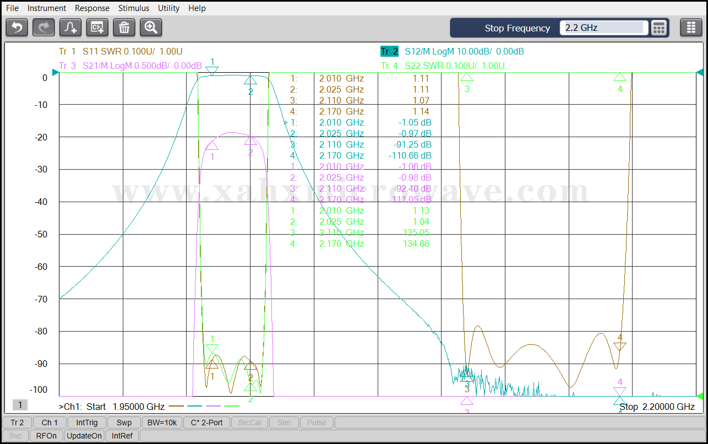The image size is (708, 444).
Task: Click the Undo arrow icon
Action: 17,28
